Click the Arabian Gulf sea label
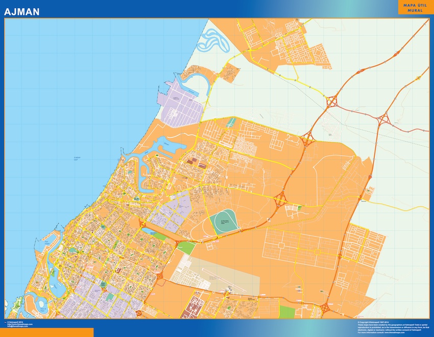This screenshot has height=337, width=434. click(x=78, y=157)
